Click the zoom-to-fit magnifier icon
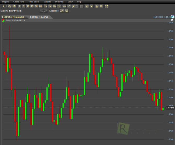 point(59,6)
